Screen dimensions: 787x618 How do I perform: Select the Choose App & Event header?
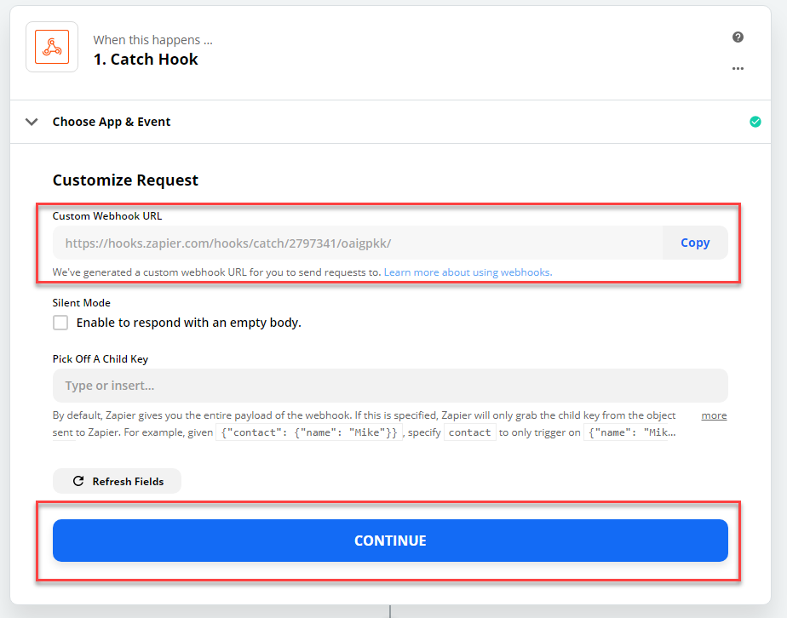112,122
